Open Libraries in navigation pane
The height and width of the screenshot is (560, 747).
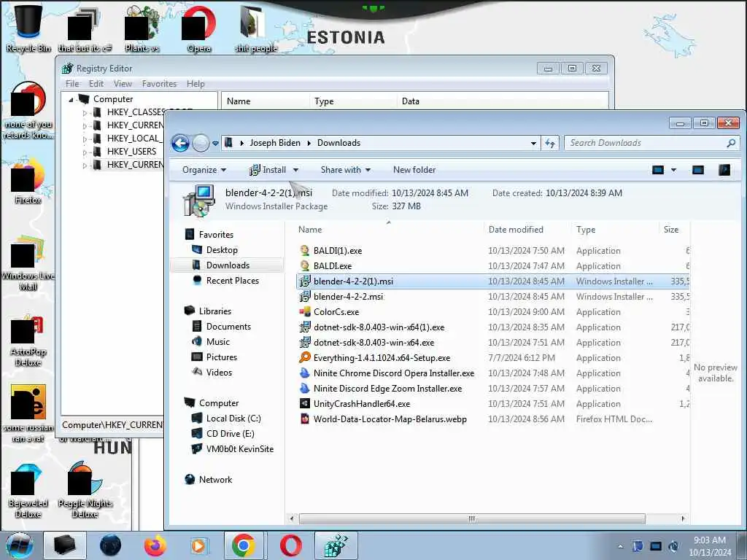[215, 311]
